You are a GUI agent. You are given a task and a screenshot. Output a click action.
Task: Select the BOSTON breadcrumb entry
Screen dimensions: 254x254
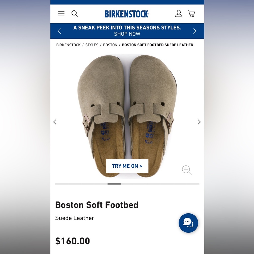click(x=110, y=45)
